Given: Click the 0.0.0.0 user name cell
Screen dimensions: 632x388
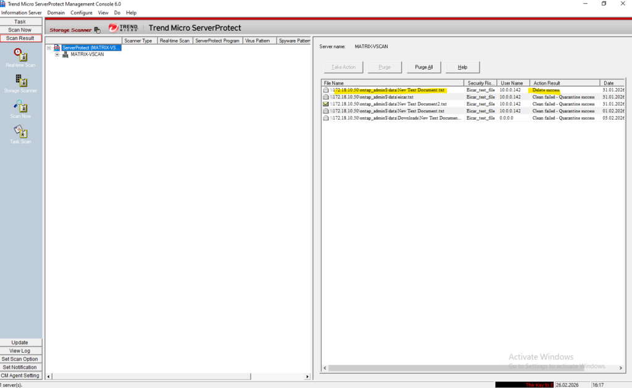Looking at the screenshot, I should 507,118.
